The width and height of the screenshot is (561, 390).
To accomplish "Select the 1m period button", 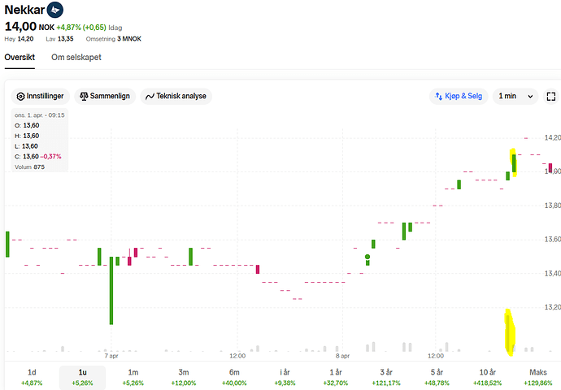I will pos(133,377).
